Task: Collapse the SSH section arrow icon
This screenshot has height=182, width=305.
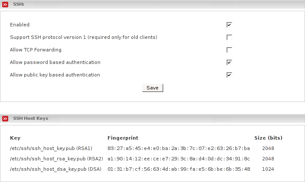Action: pyautogui.click(x=5, y=4)
